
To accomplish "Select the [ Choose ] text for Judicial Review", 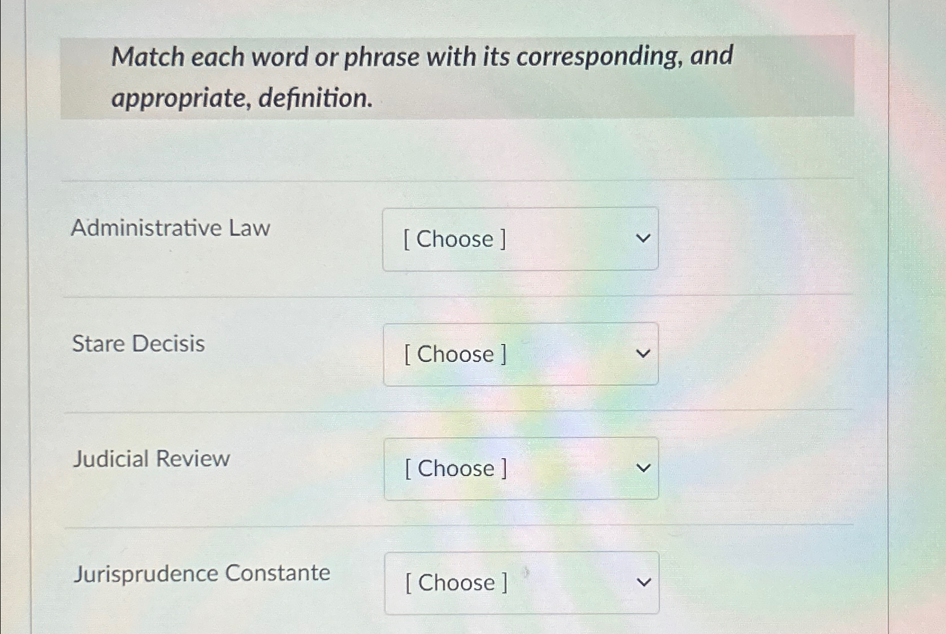I will click(x=455, y=468).
